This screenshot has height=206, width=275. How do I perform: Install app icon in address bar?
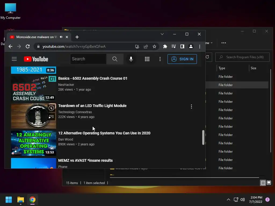pyautogui.click(x=137, y=46)
